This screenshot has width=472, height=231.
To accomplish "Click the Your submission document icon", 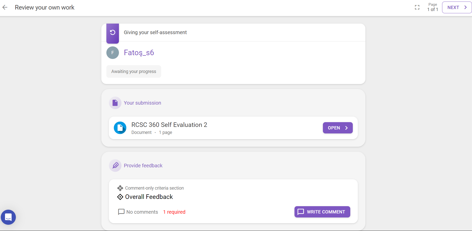I will point(115,103).
